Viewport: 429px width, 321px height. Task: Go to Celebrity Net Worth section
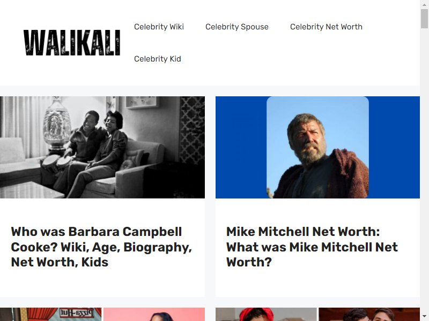(326, 27)
